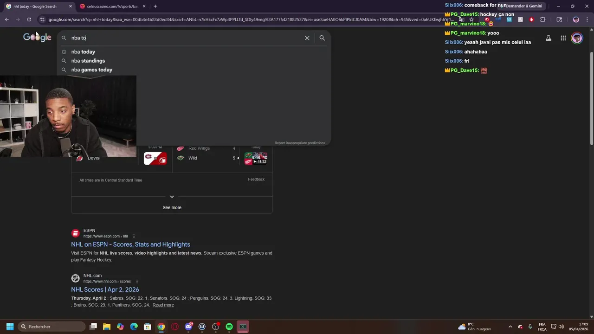Clear the search box with the X icon
The width and height of the screenshot is (594, 334).
click(x=307, y=38)
